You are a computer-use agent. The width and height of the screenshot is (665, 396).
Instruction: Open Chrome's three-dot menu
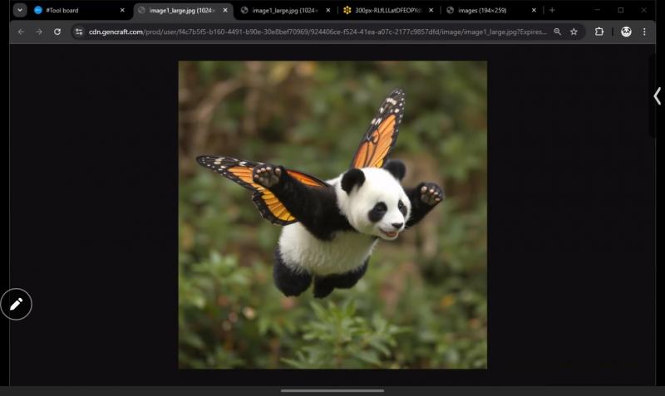(644, 32)
